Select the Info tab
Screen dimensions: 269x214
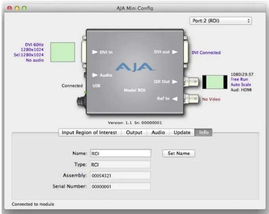point(204,133)
